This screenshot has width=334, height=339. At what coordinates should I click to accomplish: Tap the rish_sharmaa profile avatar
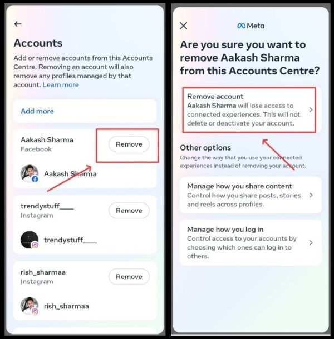30,306
